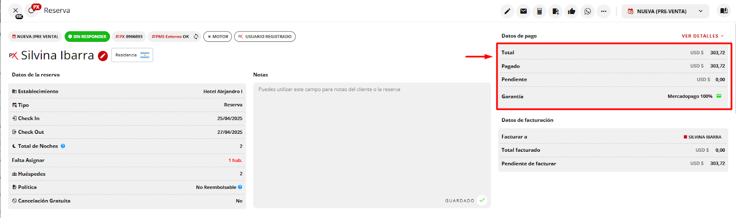The height and width of the screenshot is (218, 736).
Task: Click the #PX 8966893 reservation tag
Action: point(129,37)
